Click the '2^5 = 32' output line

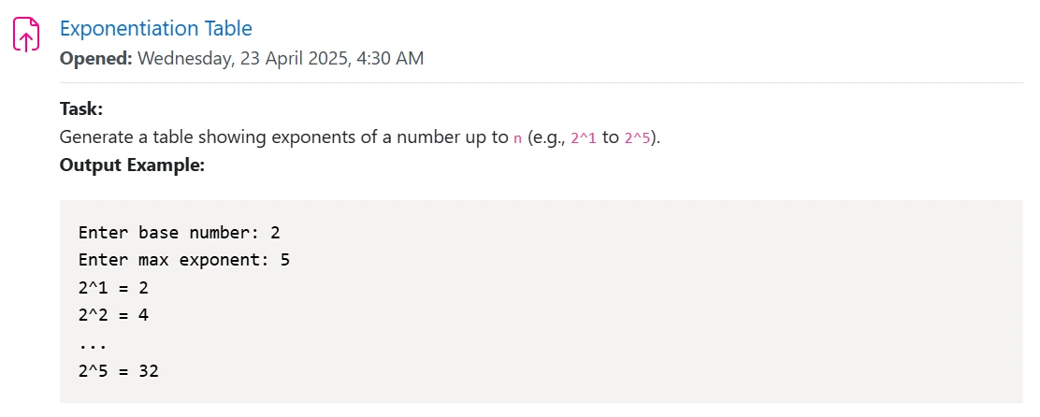119,370
